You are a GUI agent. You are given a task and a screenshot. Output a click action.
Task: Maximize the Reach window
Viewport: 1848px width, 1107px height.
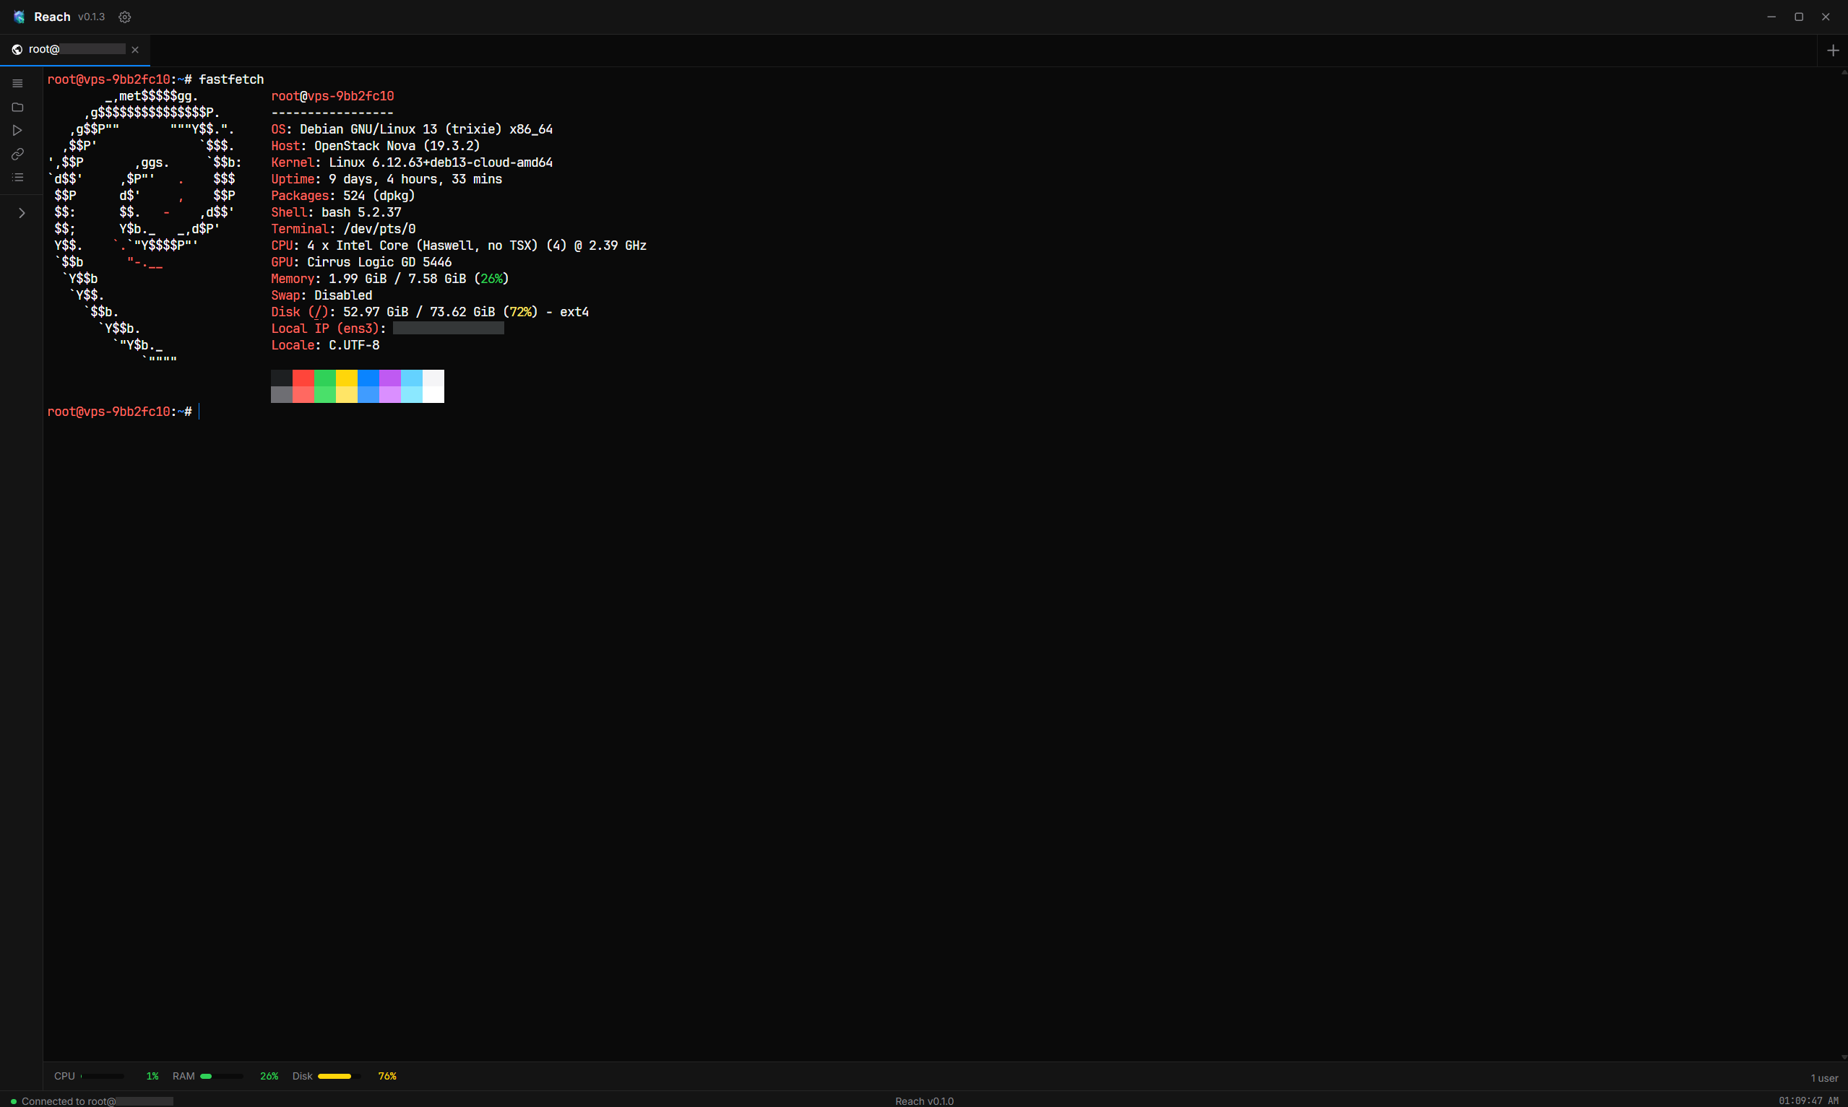tap(1799, 17)
